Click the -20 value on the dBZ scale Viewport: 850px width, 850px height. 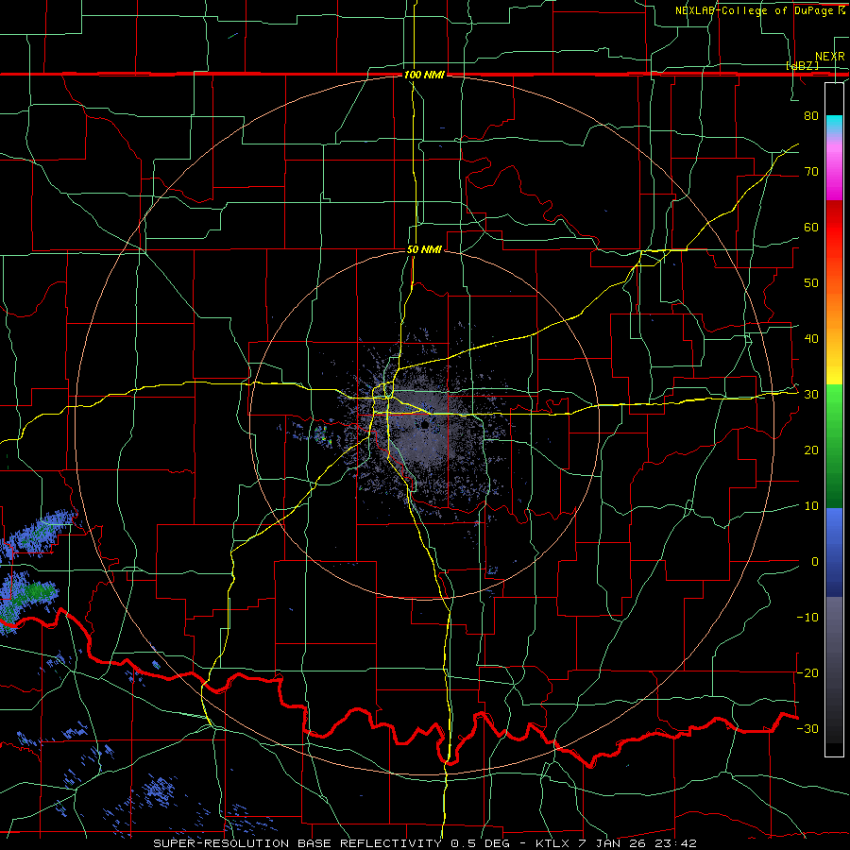coord(807,672)
